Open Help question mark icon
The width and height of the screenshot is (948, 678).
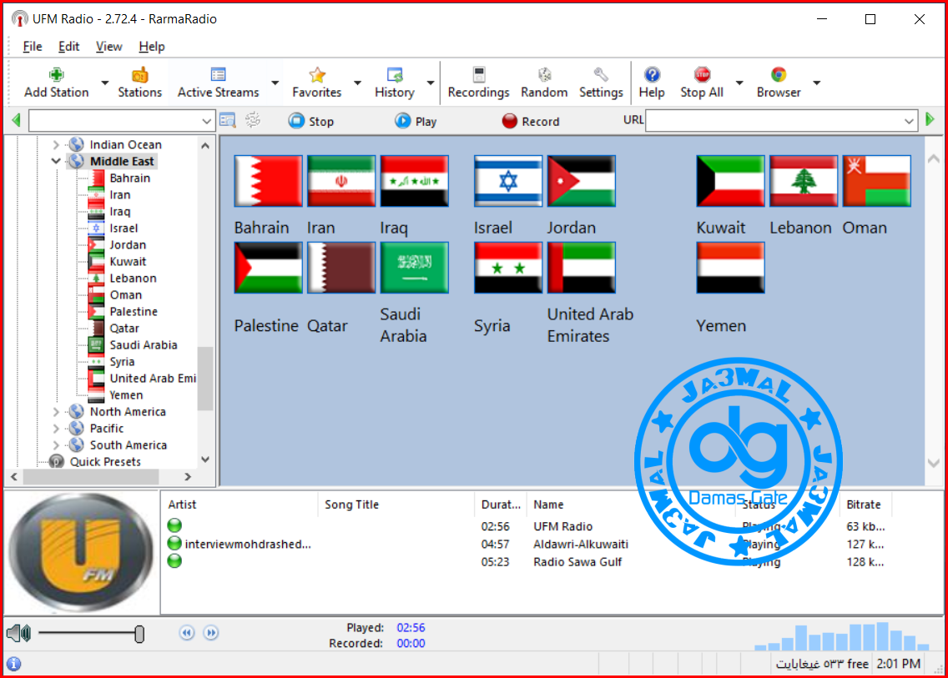(x=652, y=75)
